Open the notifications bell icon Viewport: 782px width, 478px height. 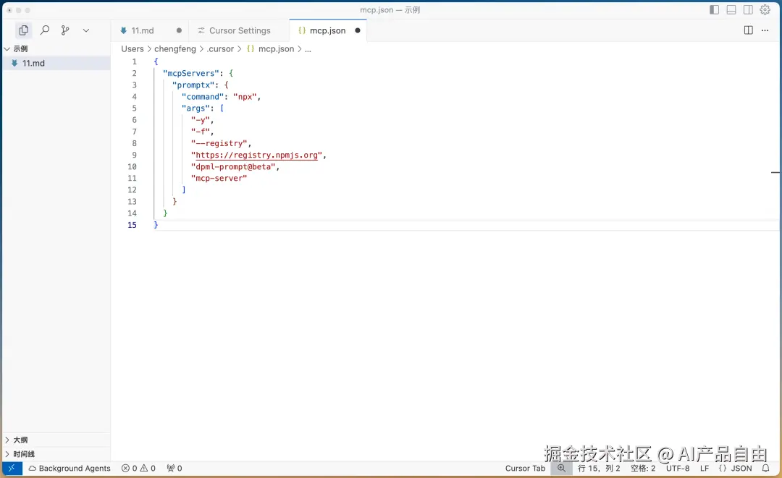765,469
